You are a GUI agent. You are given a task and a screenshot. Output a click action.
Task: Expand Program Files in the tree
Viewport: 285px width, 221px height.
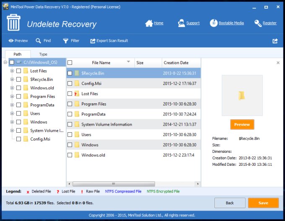click(x=12, y=96)
